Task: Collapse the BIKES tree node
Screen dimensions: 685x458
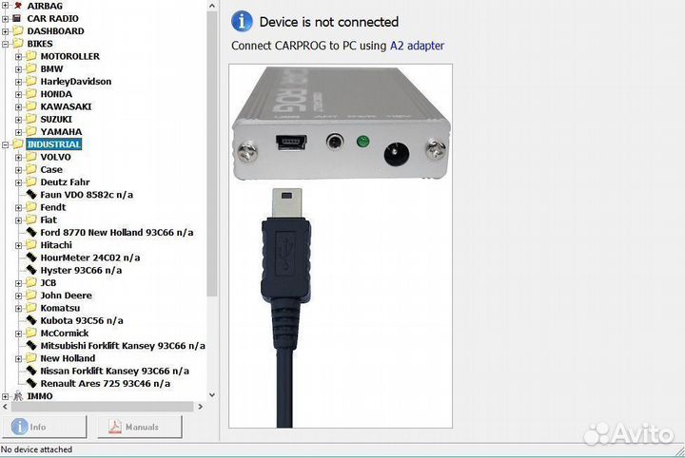Action: tap(6, 44)
